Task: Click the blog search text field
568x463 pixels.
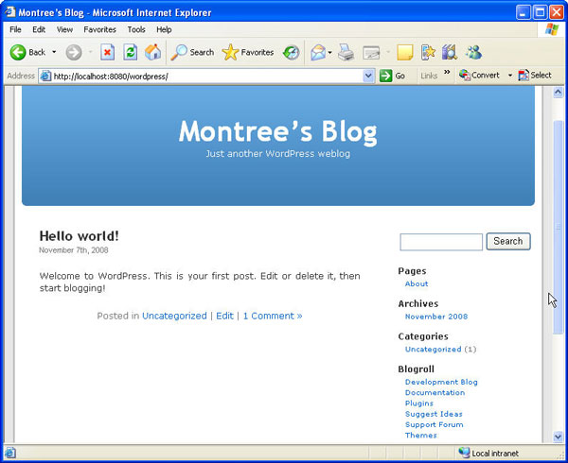Action: pos(441,242)
